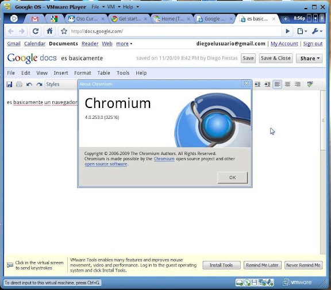Click the Remind Me Later button
The image size is (331, 290).
pyautogui.click(x=262, y=265)
